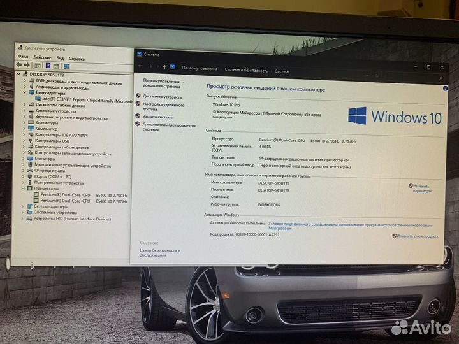Select first Pentium Dual-Core E5400 processor entry
Screen dimensions: 459x344
point(84,195)
